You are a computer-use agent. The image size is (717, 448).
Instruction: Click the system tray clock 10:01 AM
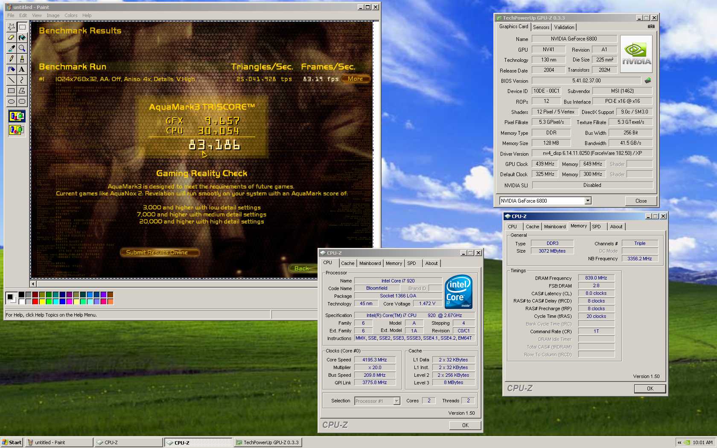pos(702,442)
